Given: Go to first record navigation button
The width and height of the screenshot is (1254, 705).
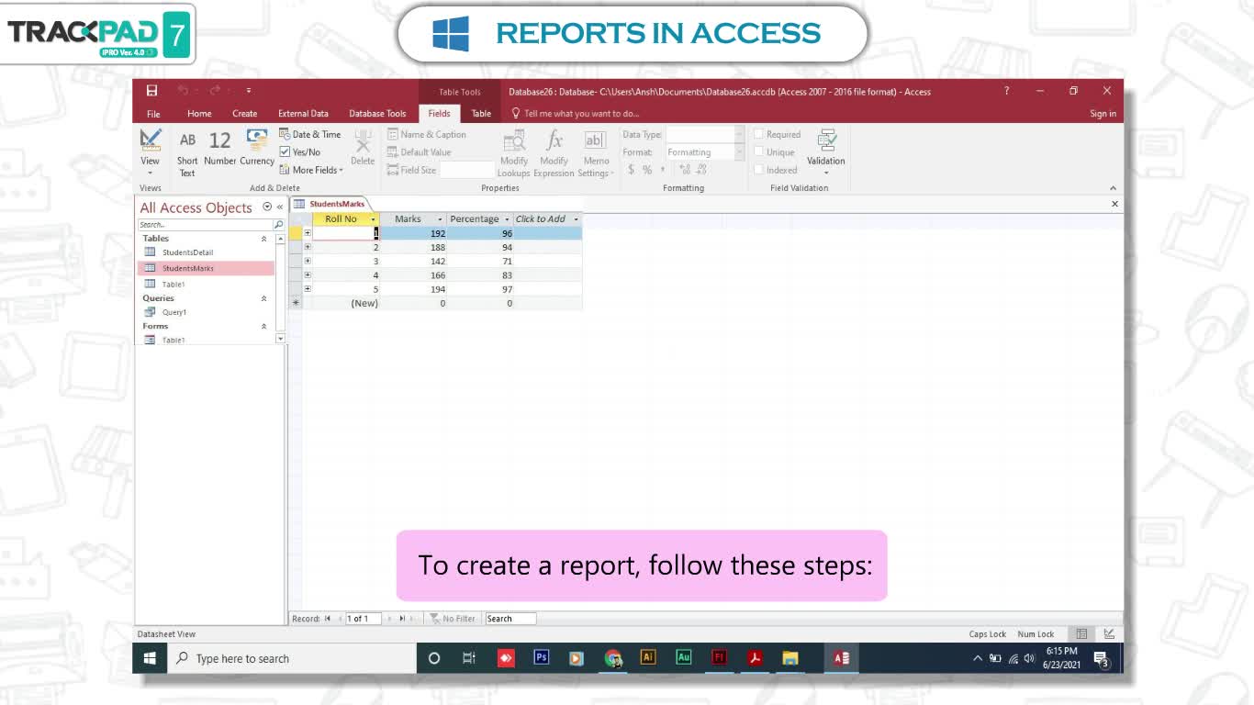Looking at the screenshot, I should 328,619.
